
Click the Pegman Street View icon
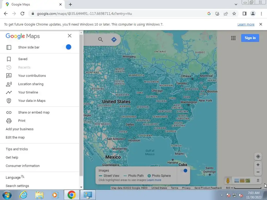(x=228, y=180)
